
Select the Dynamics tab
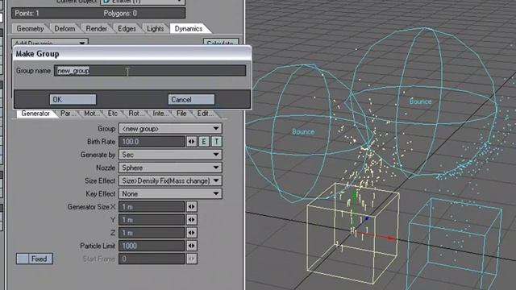(189, 29)
